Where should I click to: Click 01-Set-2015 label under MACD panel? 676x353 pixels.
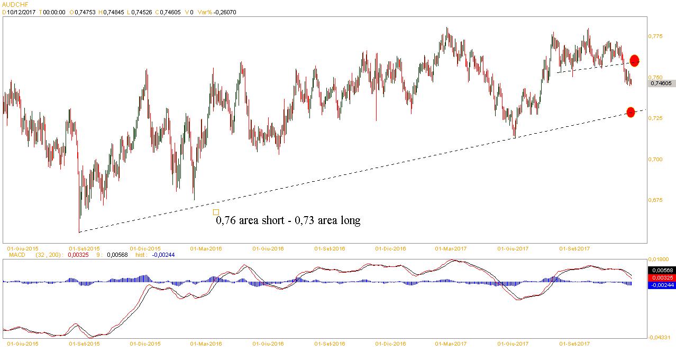(84, 344)
